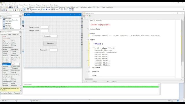
Task: Click the first number edit field on Form1
Action: (45, 27)
